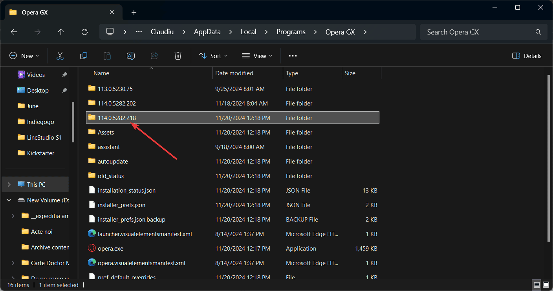The height and width of the screenshot is (291, 553).
Task: Navigate to Programs in the breadcrumb
Action: tap(291, 32)
